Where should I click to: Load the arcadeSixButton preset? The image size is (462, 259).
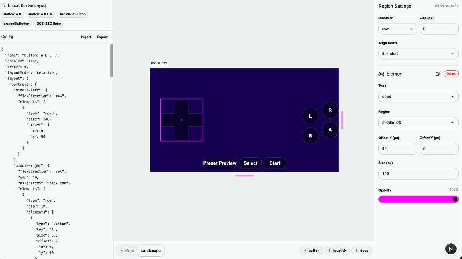(17, 24)
